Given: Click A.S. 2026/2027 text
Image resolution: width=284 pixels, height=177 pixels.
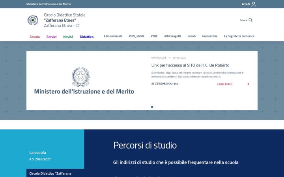Looking at the screenshot, I should (40, 159).
